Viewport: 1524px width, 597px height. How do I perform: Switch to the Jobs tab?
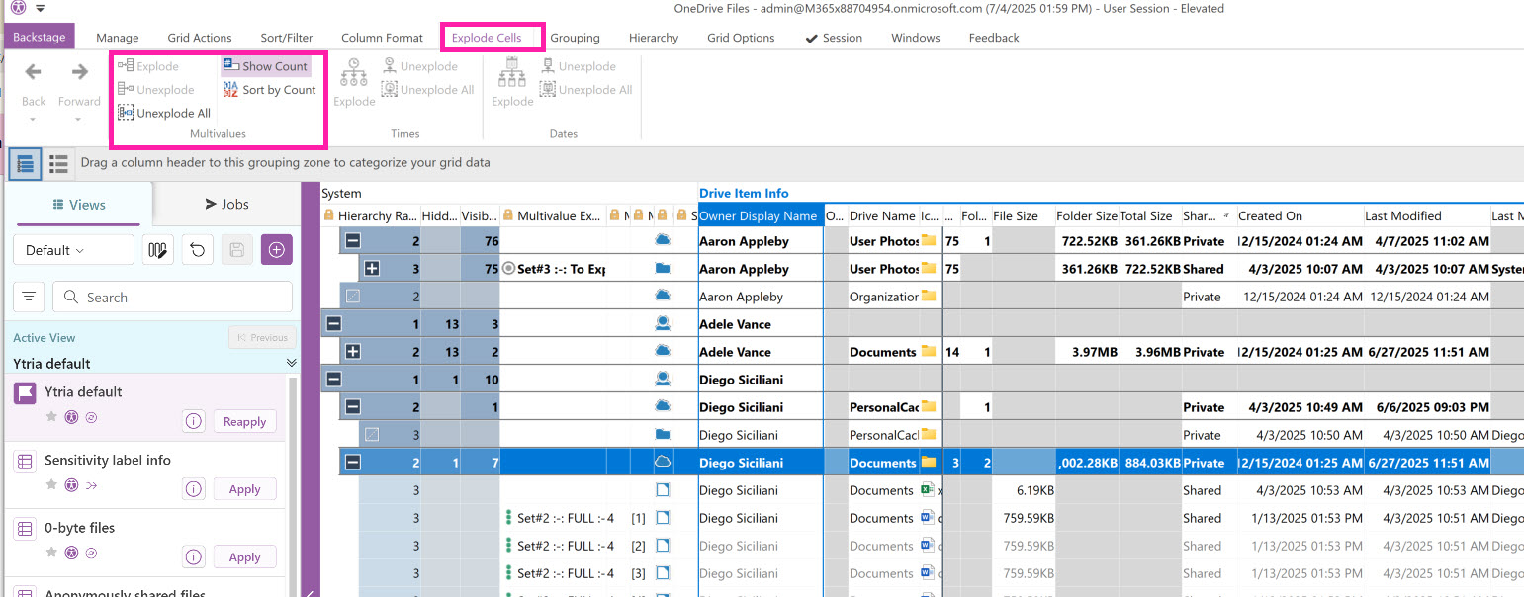(x=226, y=204)
